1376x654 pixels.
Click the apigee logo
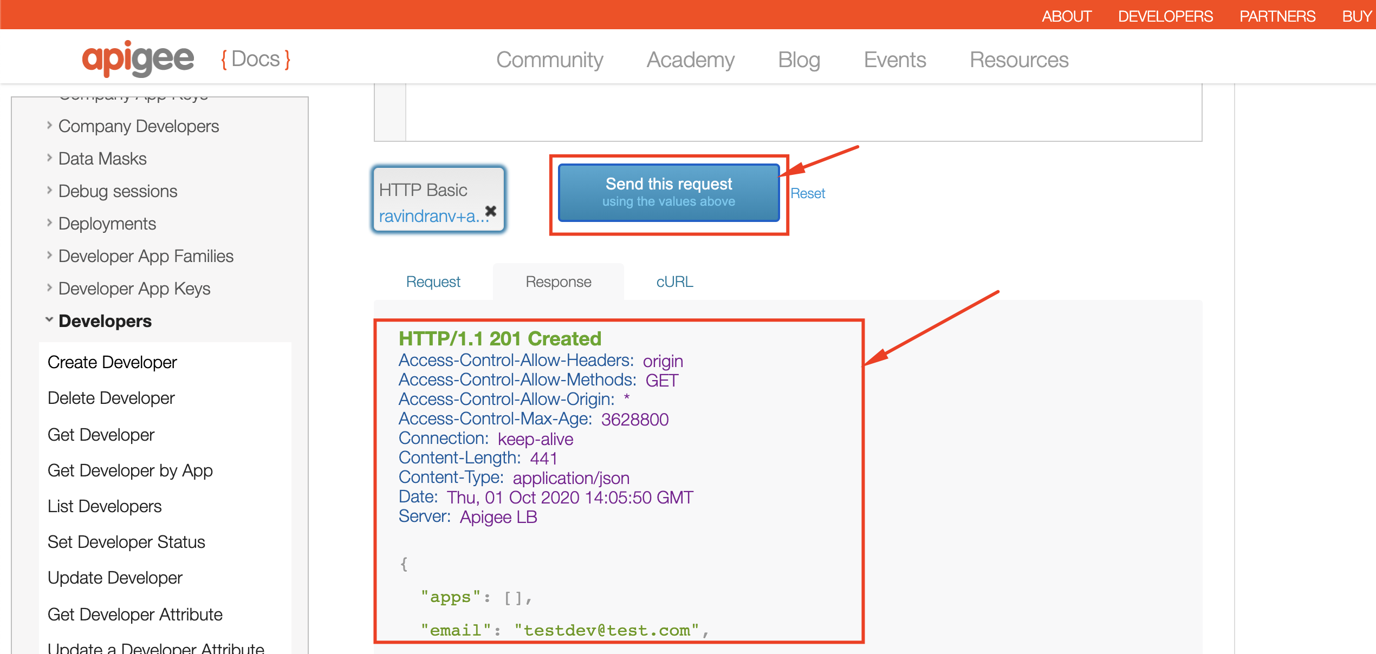[138, 59]
